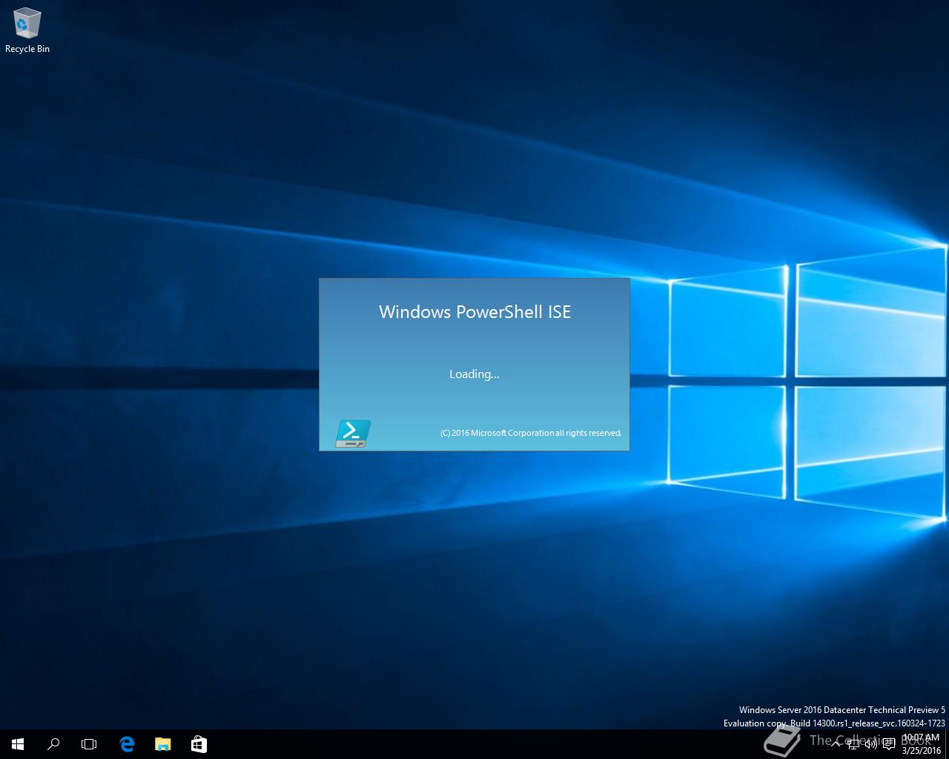
Task: Click the PowerShell ISE splash logo icon
Action: pos(353,434)
